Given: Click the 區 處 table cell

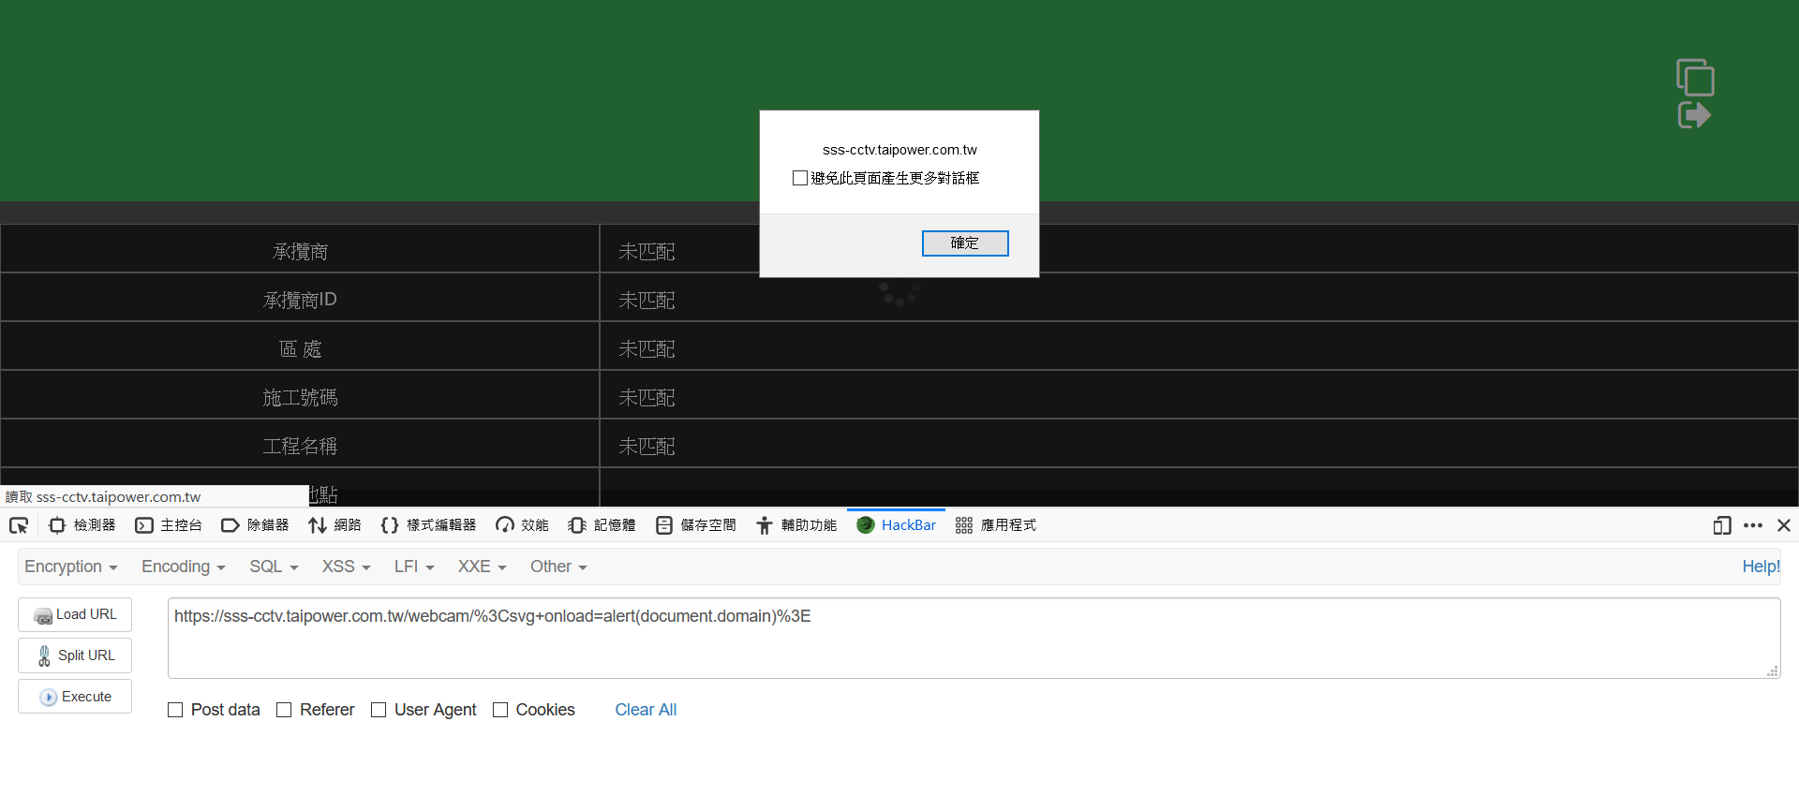Looking at the screenshot, I should tap(300, 346).
